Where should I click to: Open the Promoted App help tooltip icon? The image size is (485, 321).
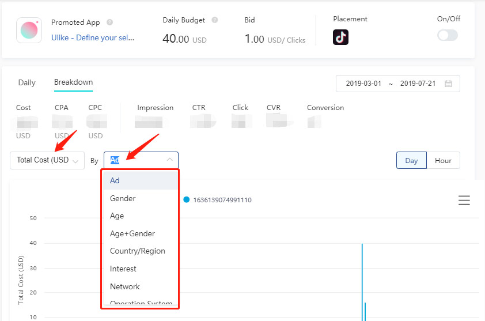(109, 22)
